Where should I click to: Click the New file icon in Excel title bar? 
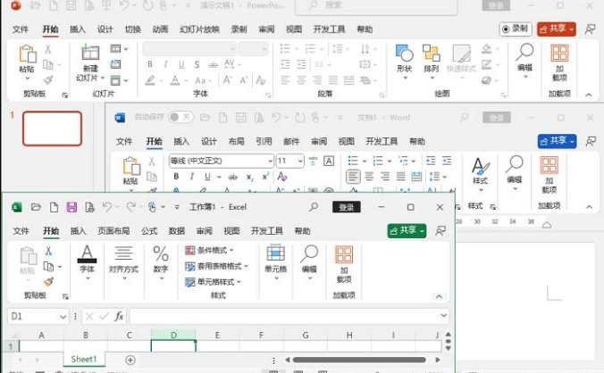point(54,207)
